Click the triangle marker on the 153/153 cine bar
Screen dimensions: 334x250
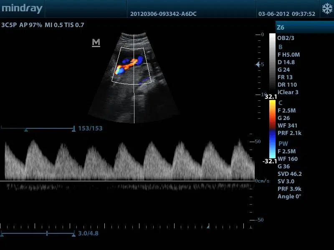[x=26, y=130]
